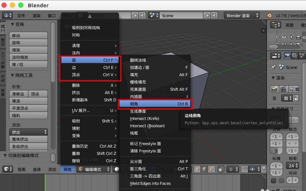Screen dimensions: 306x191
Task: Click the Scene name input field in header
Action: (x=181, y=15)
